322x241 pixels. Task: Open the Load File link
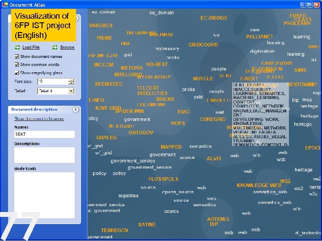click(31, 47)
